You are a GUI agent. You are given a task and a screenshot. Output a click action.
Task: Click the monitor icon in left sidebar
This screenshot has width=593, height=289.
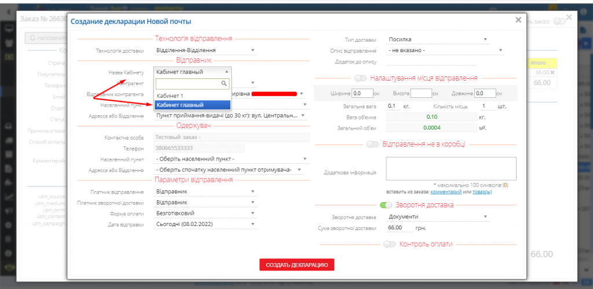pos(8,28)
